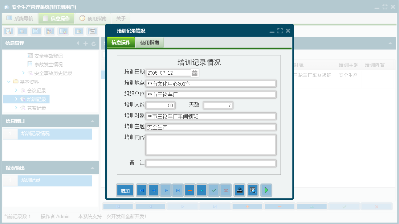Cancel editing with the red X icon
Viewport: 399px width, 224px height.
226,190
